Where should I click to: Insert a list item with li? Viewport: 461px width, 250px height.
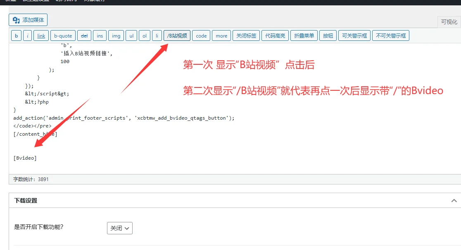157,36
